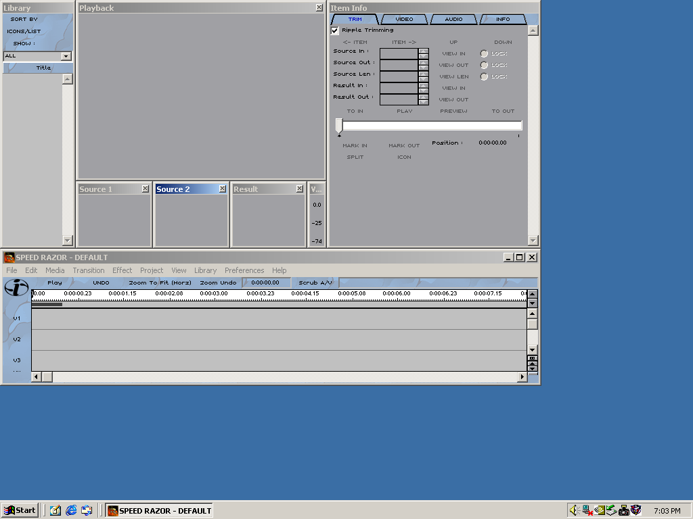Image resolution: width=693 pixels, height=519 pixels.
Task: Close the Source 2 monitor
Action: 222,189
